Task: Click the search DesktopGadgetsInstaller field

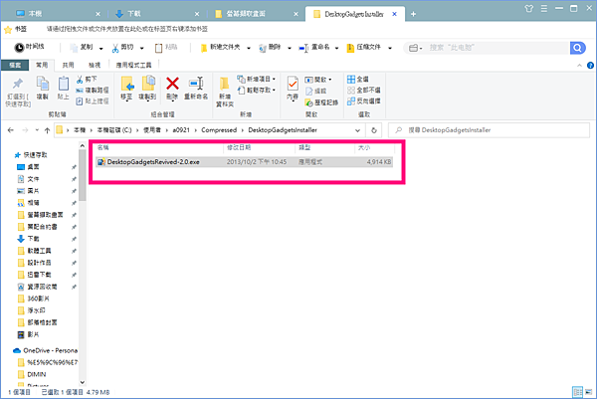Action: click(x=489, y=130)
